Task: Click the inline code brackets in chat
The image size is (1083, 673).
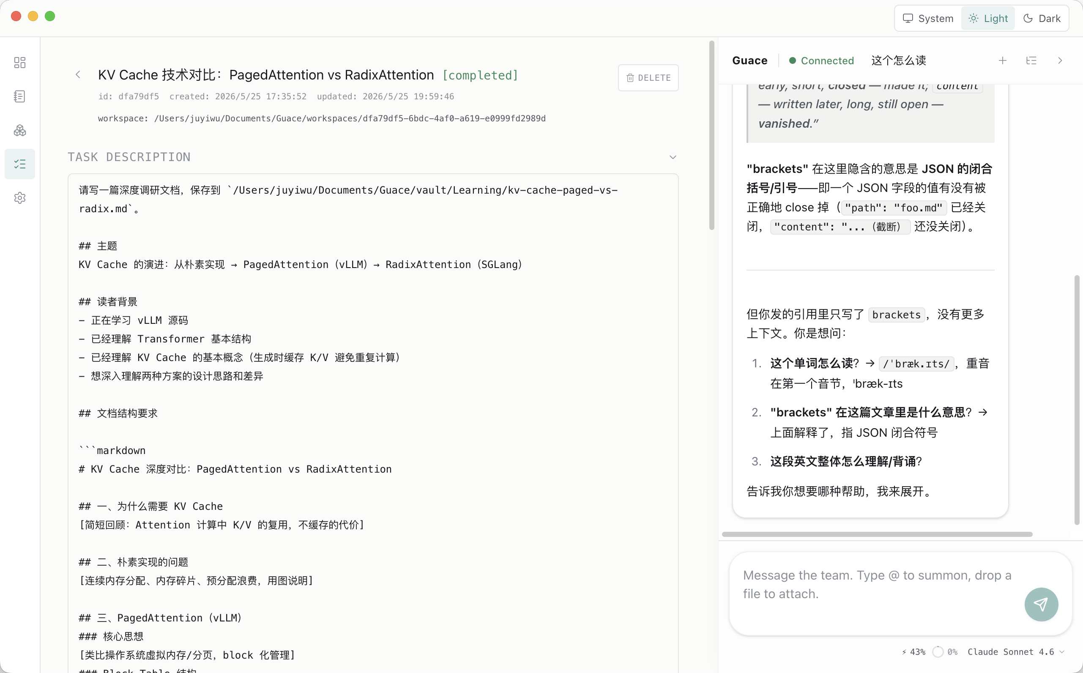Action: (896, 314)
